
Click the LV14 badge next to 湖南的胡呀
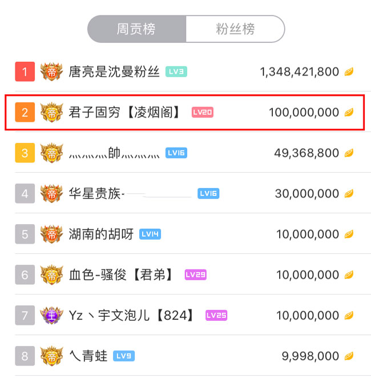[x=150, y=234]
